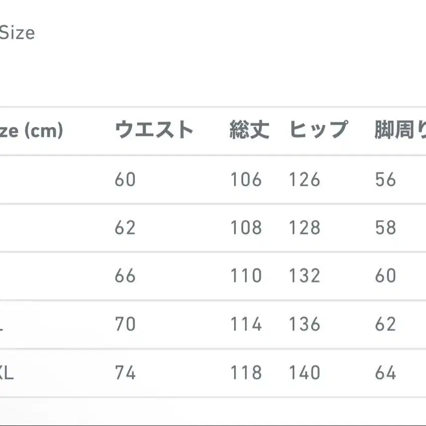Click waist value 74 in last row
The height and width of the screenshot is (426, 426).
pyautogui.click(x=125, y=372)
